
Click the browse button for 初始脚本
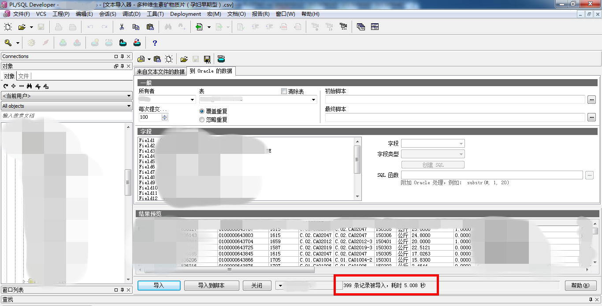(592, 99)
